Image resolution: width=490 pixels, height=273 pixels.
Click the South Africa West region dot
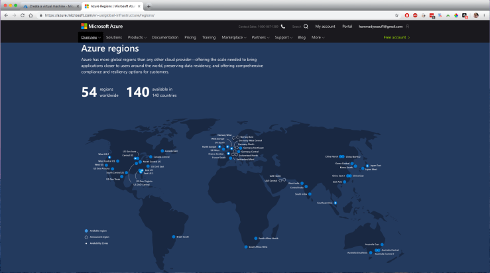pos(246,247)
